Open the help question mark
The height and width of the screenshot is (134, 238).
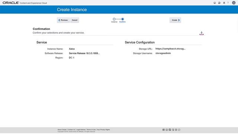(x=228, y=3)
